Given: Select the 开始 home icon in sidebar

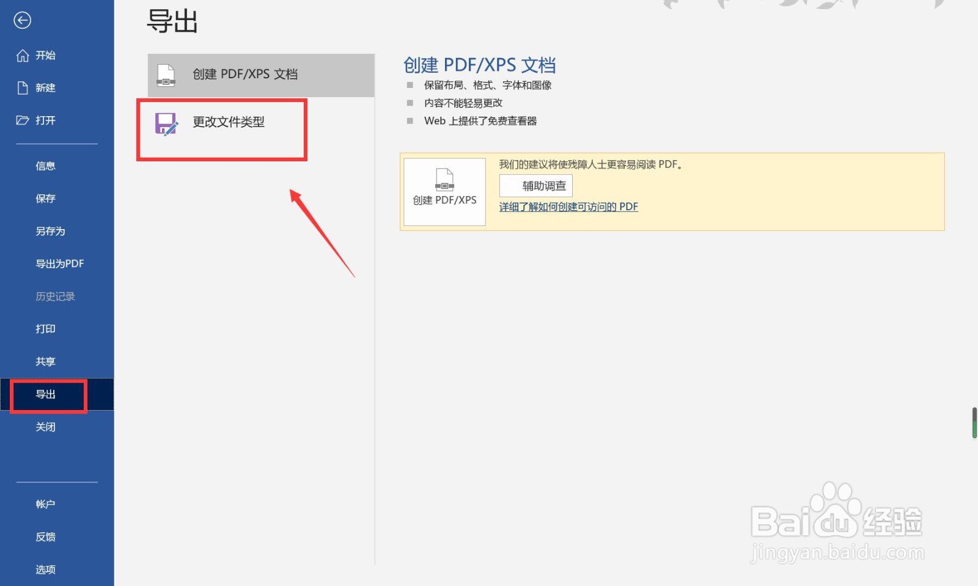Looking at the screenshot, I should click(22, 55).
